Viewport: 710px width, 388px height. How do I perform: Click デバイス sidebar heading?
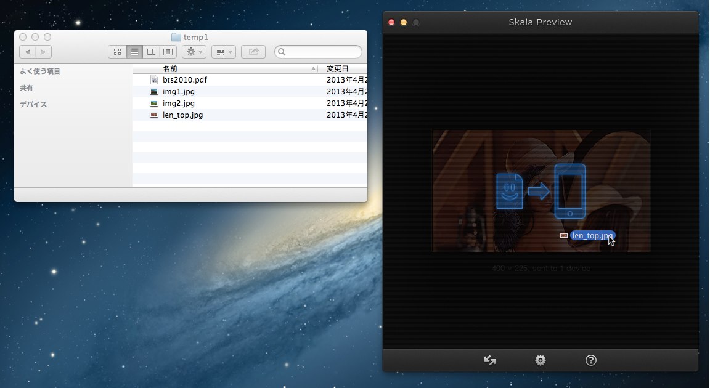click(33, 105)
